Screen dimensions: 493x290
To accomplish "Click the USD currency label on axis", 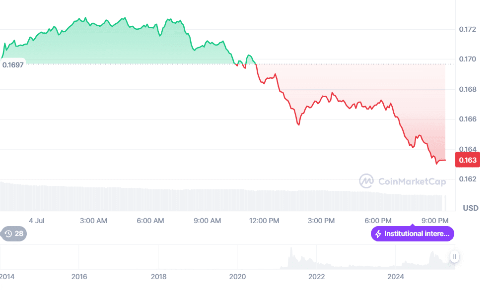I will point(471,208).
